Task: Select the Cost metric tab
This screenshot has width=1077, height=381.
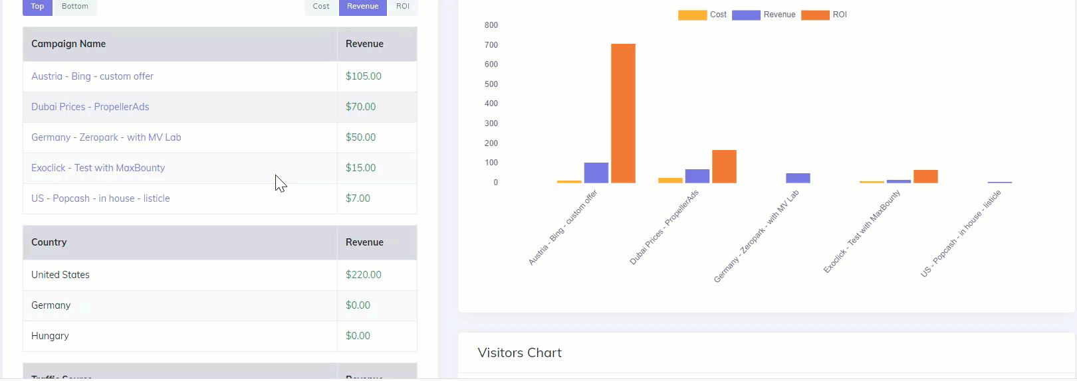Action: point(321,7)
